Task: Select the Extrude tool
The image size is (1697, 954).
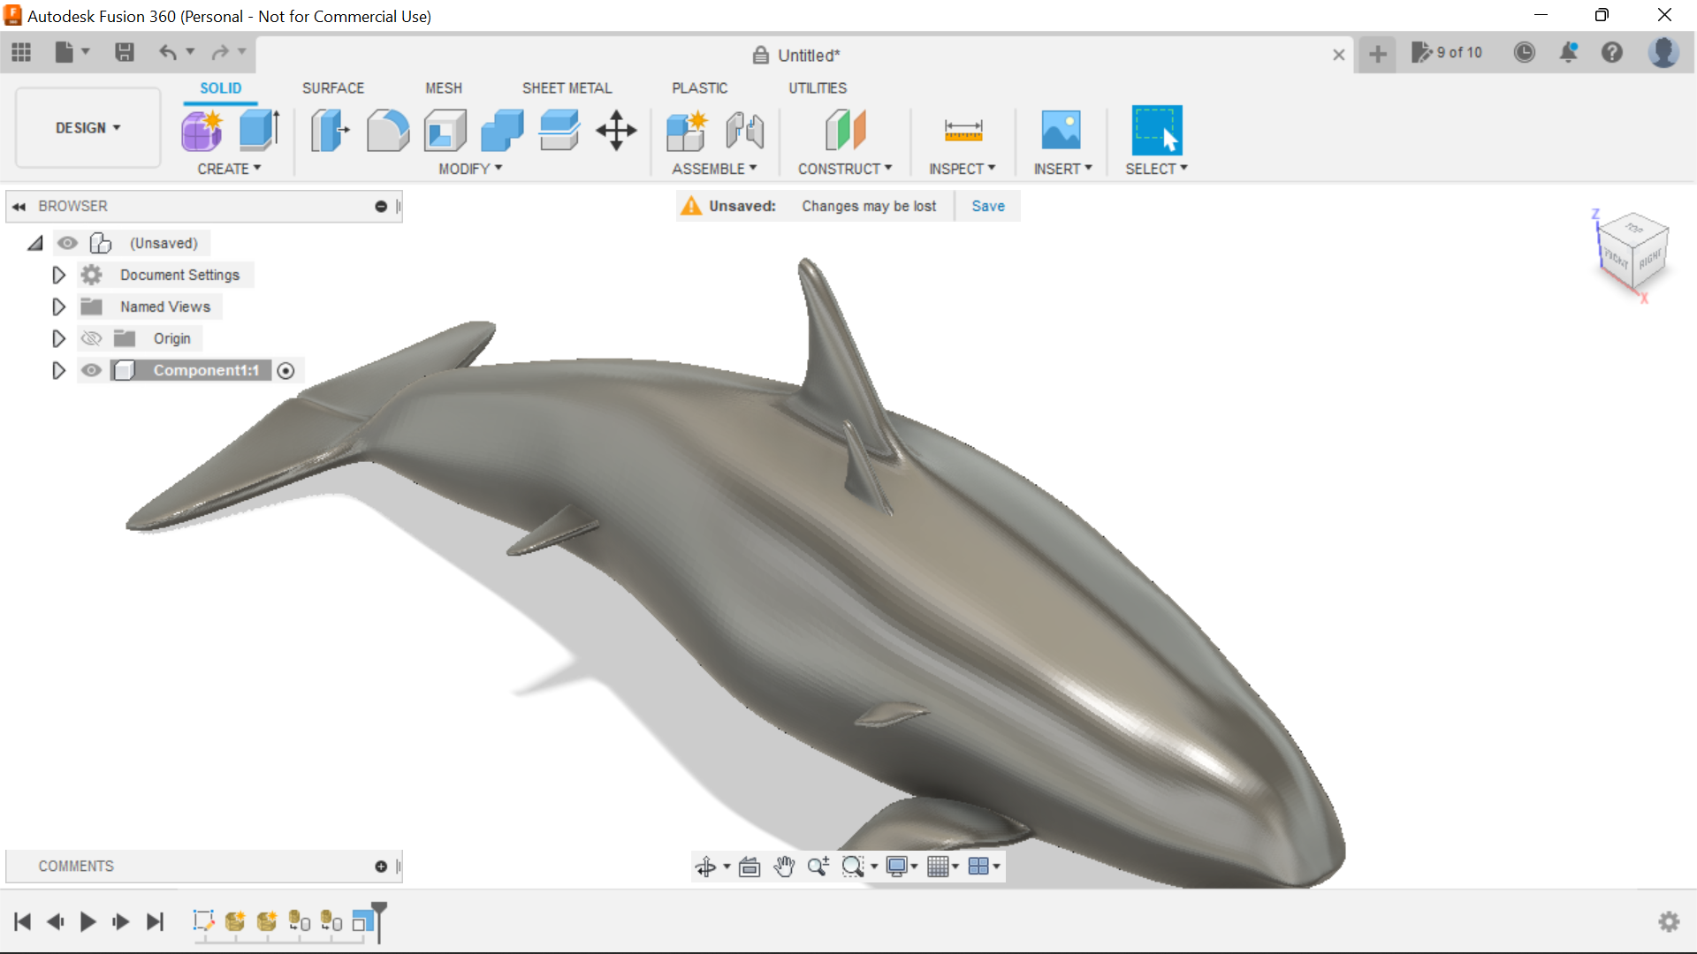Action: coord(258,130)
